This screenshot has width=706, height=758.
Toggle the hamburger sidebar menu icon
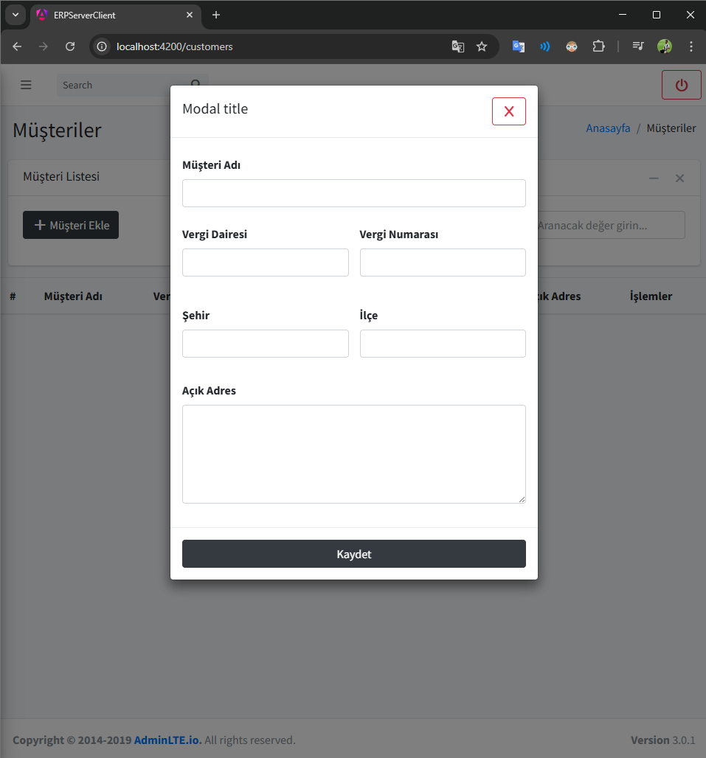point(26,85)
